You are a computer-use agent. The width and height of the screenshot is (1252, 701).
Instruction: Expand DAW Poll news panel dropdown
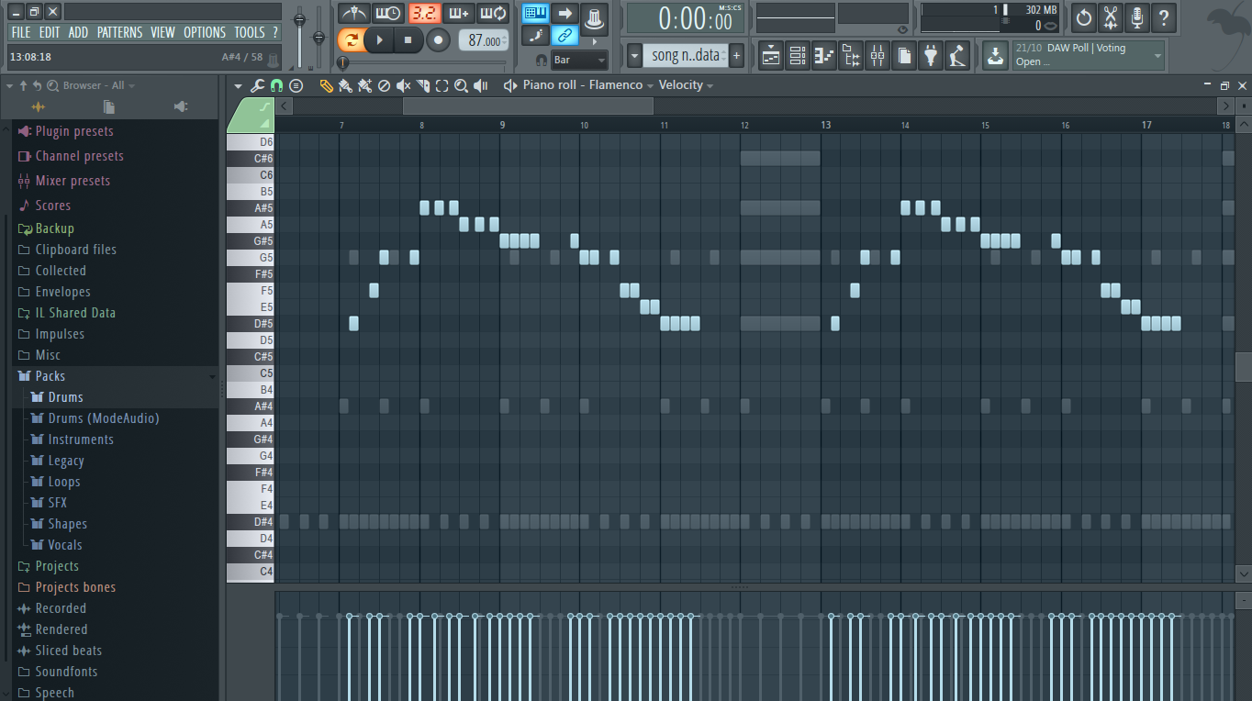point(1157,56)
